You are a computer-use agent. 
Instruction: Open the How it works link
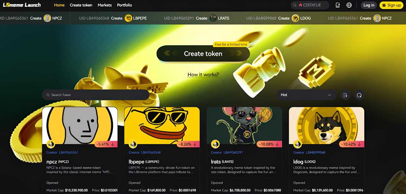[203, 75]
